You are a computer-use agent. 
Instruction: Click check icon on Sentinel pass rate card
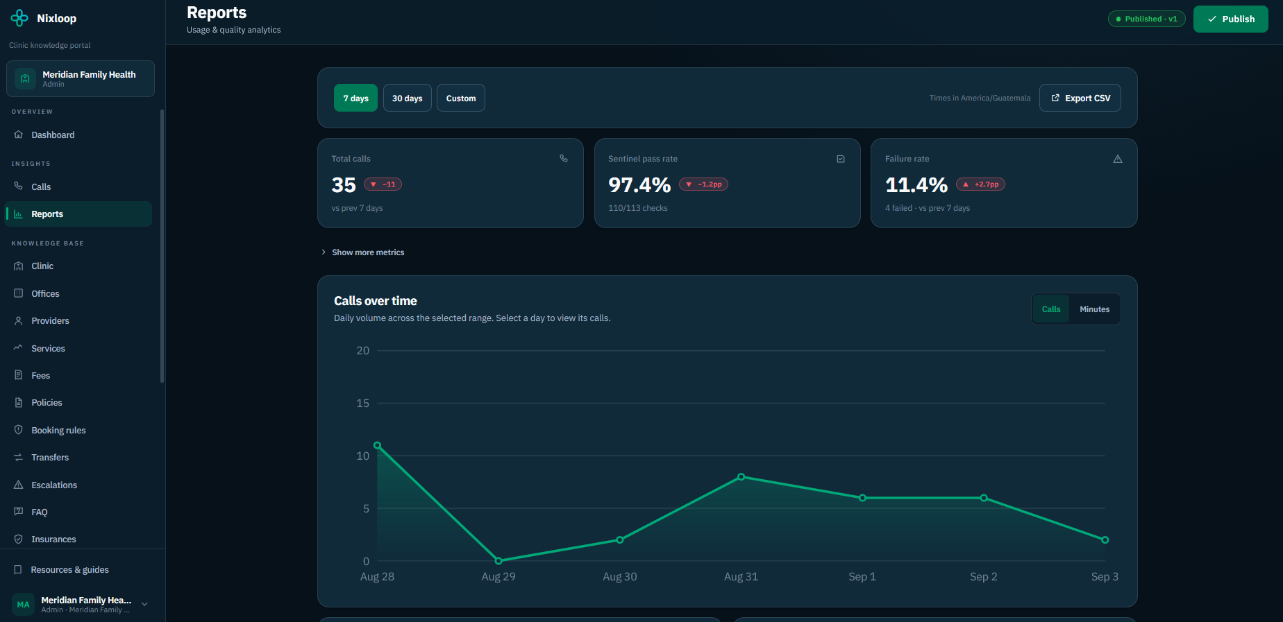pyautogui.click(x=841, y=159)
